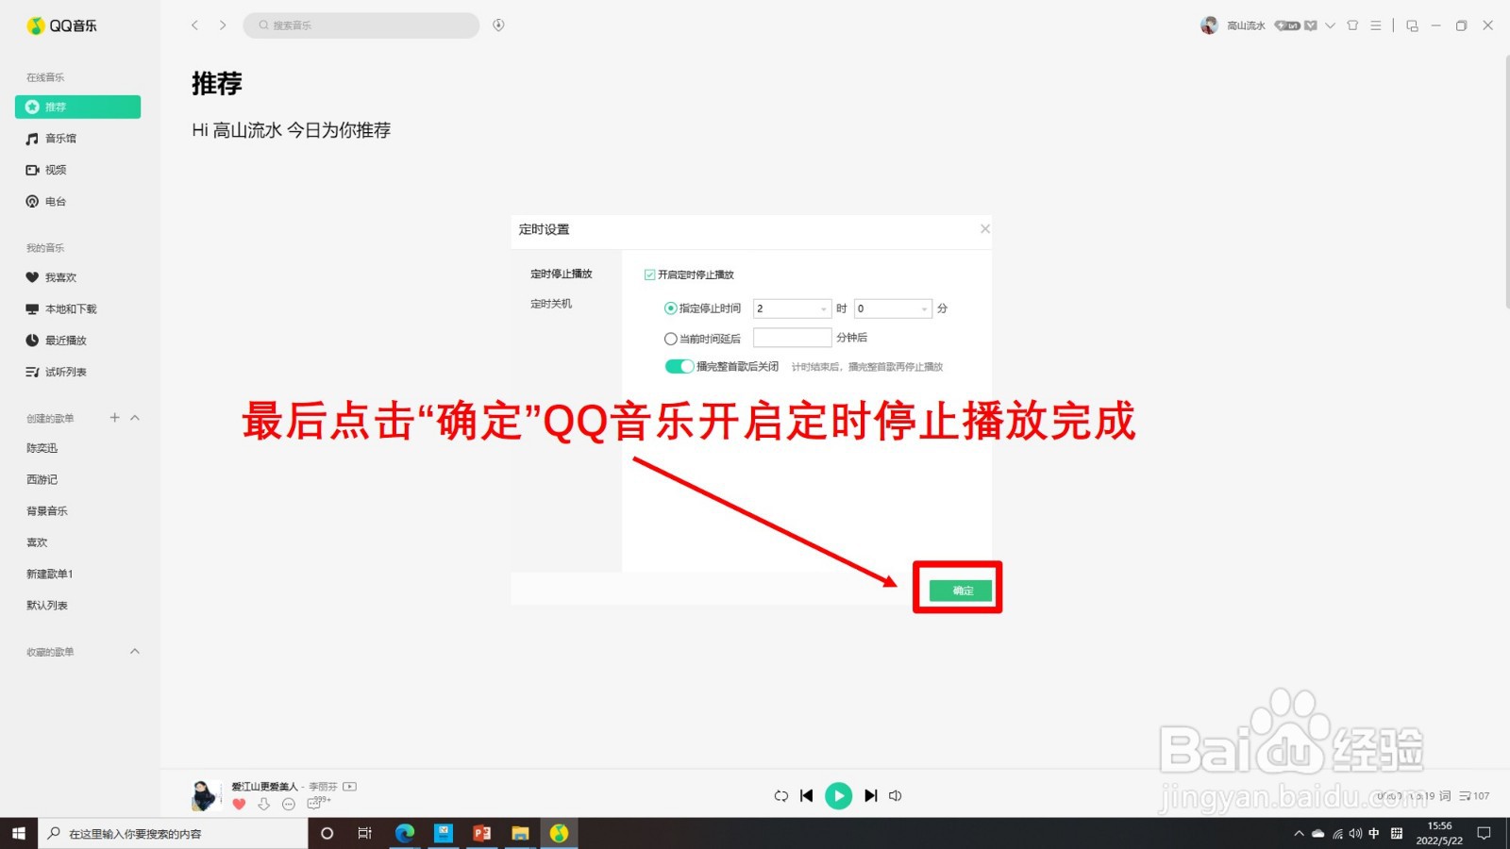This screenshot has height=849, width=1510.
Task: Click the lightning level badge
Action: pos(1287,25)
